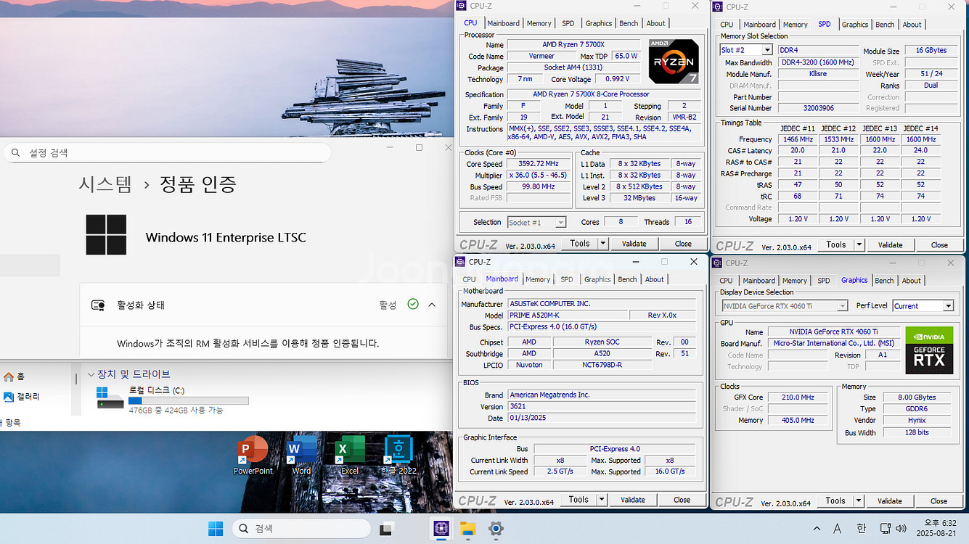The width and height of the screenshot is (969, 544).
Task: Open Tools dropdown arrow in CPU tab window
Action: click(x=603, y=244)
